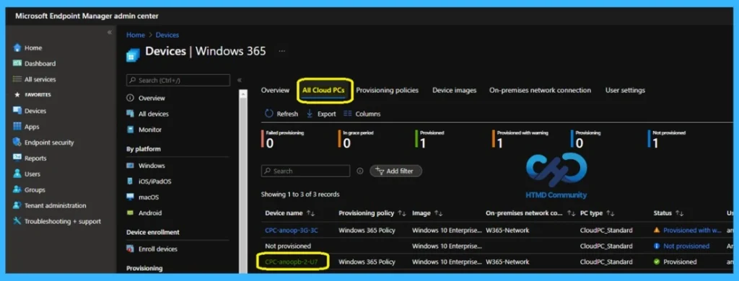The width and height of the screenshot is (739, 281).
Task: Click the submenu vertical scrollbar
Action: point(243,182)
